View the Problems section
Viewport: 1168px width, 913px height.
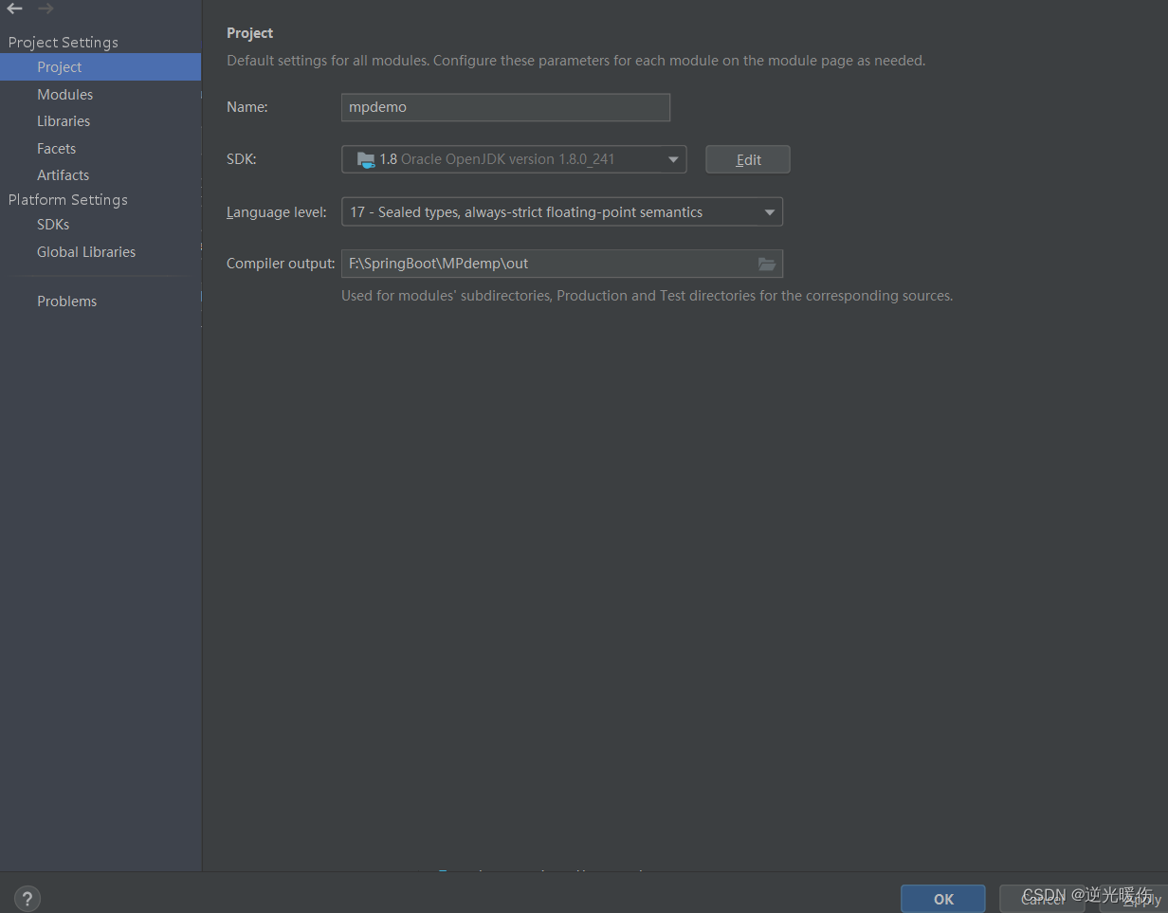[66, 301]
